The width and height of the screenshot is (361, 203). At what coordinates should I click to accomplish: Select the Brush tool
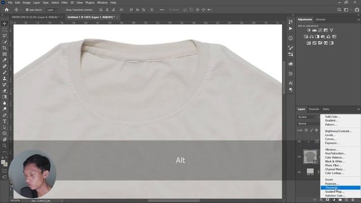[5, 72]
